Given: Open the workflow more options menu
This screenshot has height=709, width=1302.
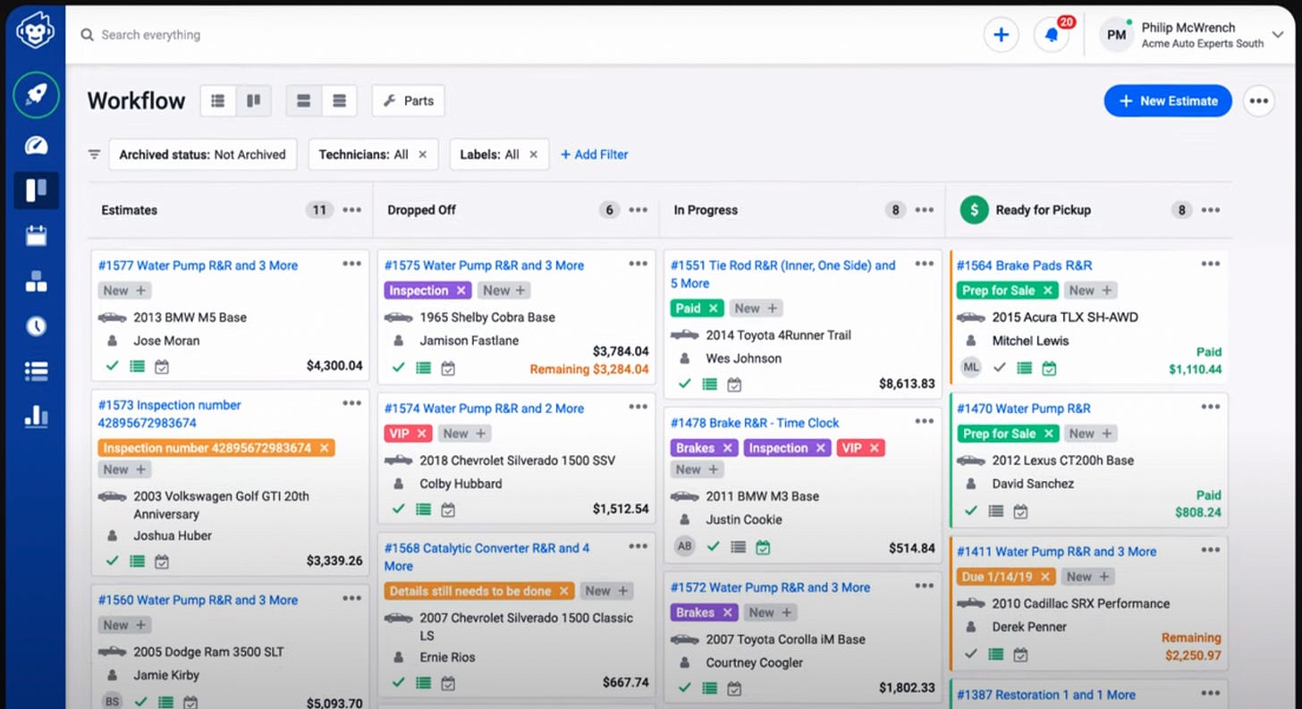Looking at the screenshot, I should (1259, 101).
